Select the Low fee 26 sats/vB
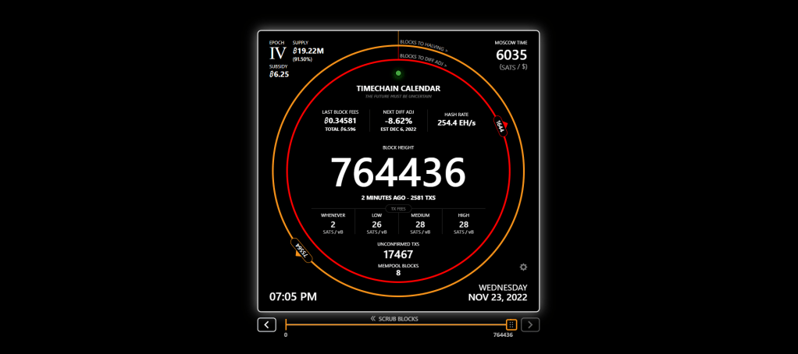Image resolution: width=798 pixels, height=354 pixels. (x=376, y=224)
